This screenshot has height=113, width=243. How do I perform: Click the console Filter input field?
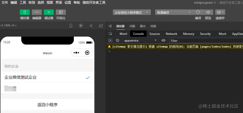tap(206, 41)
